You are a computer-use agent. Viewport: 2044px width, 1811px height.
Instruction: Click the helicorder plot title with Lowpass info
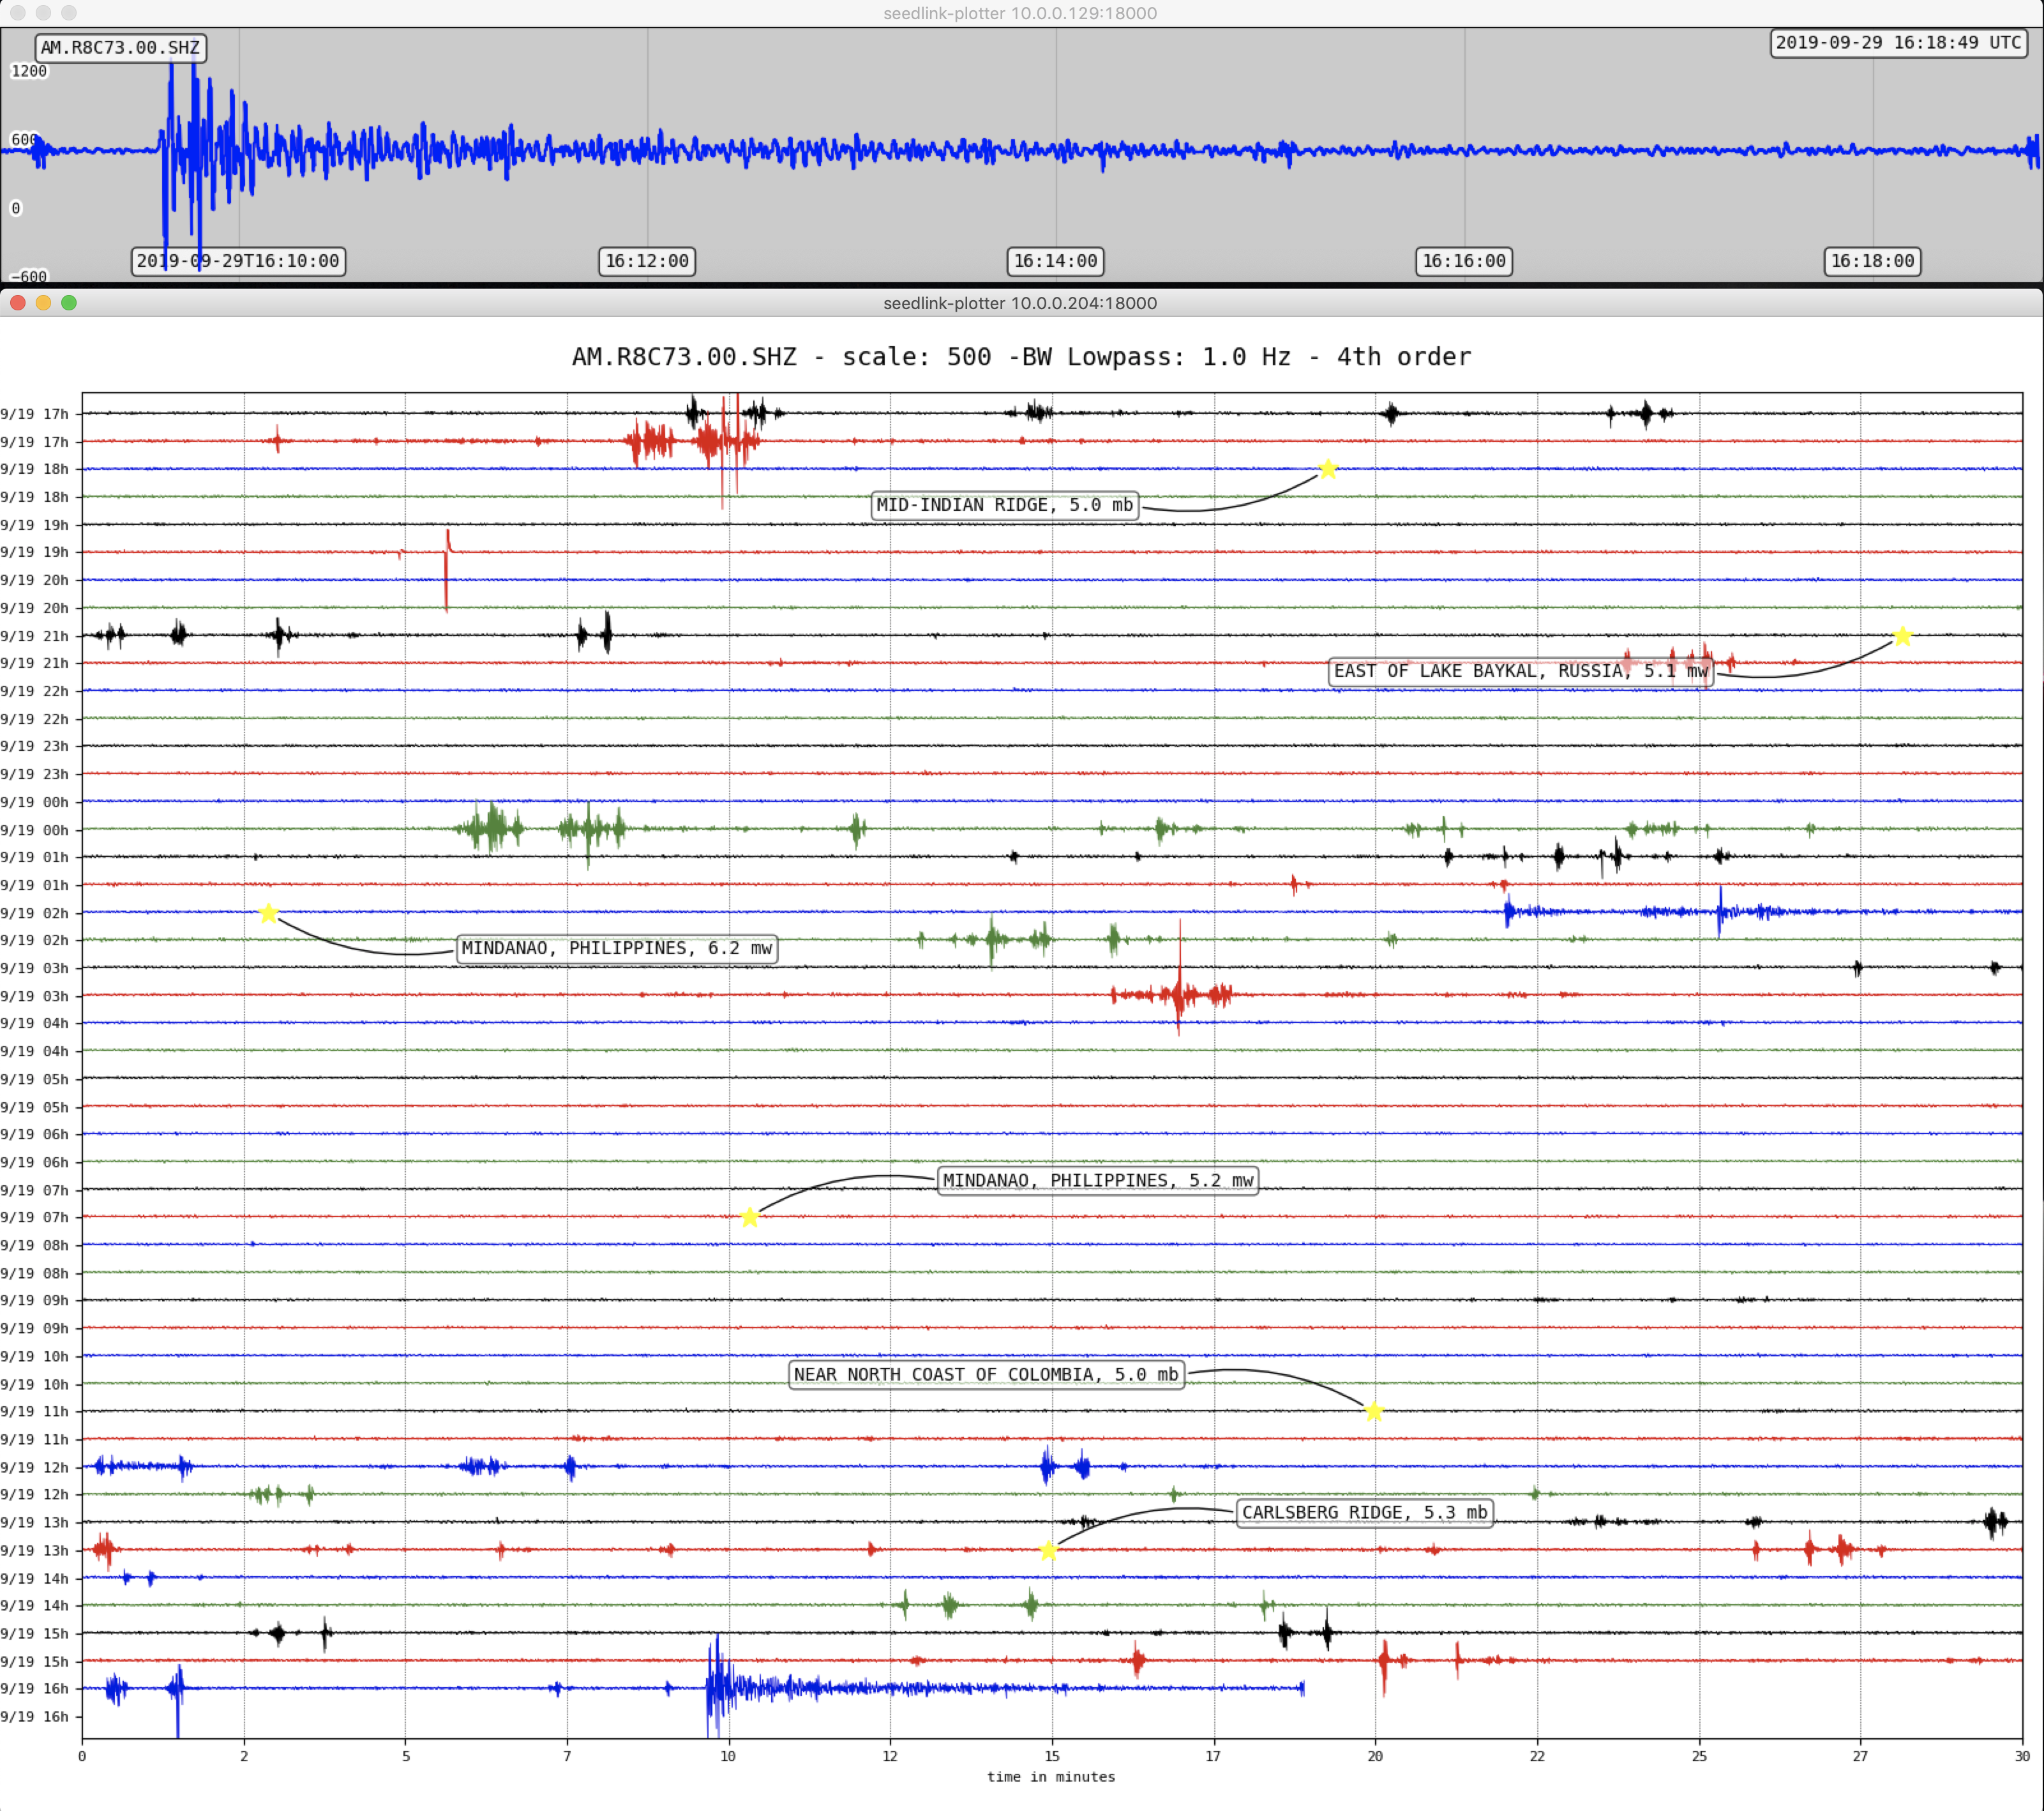(x=1021, y=357)
